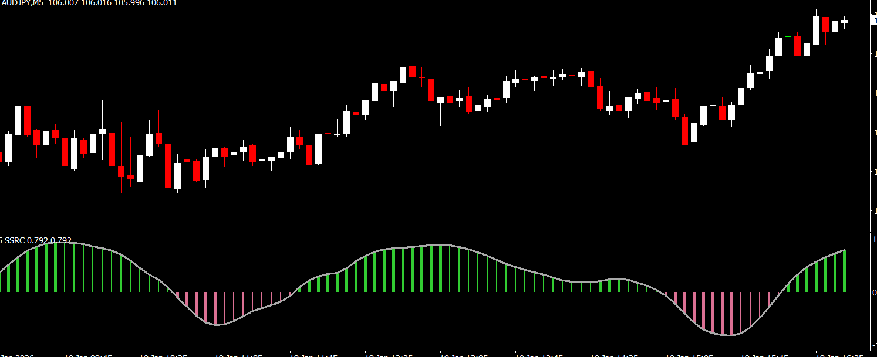Click the zero level label on SSRC scale
This screenshot has width=877, height=357.
click(x=874, y=292)
